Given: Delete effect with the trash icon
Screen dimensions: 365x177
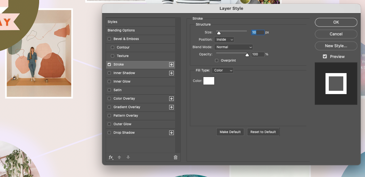Looking at the screenshot, I should (175, 157).
